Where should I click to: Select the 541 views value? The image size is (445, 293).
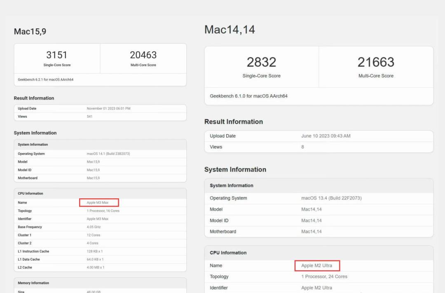point(89,116)
